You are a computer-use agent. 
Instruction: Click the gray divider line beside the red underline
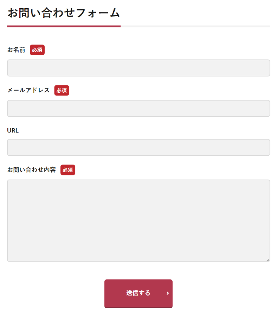coord(195,26)
